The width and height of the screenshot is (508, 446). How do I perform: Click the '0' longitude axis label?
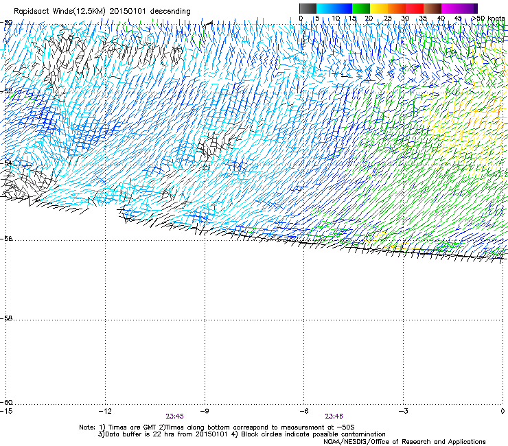click(503, 411)
